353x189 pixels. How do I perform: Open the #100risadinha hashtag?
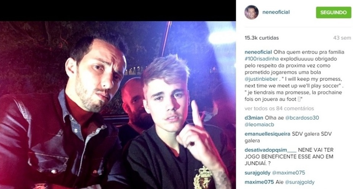tap(262, 59)
